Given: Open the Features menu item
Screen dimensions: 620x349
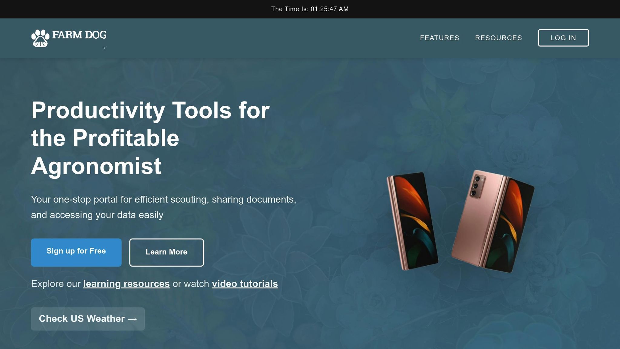Looking at the screenshot, I should click(440, 38).
